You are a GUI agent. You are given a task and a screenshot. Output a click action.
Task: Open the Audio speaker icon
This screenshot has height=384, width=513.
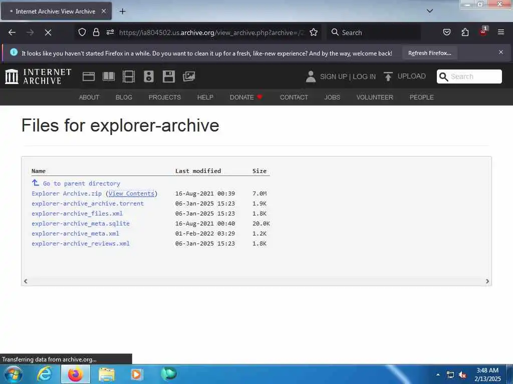[148, 76]
